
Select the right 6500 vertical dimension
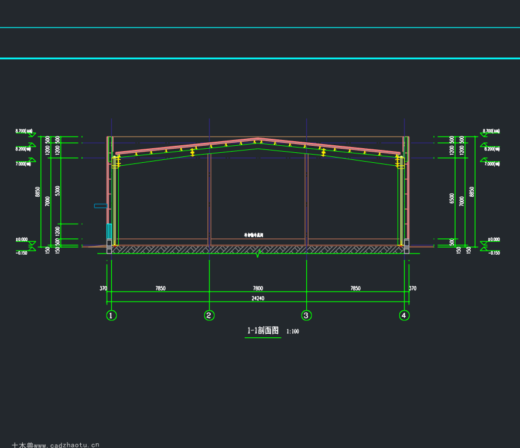pos(451,199)
